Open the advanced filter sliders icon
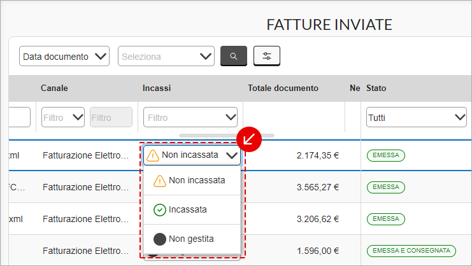472x266 pixels. [267, 56]
